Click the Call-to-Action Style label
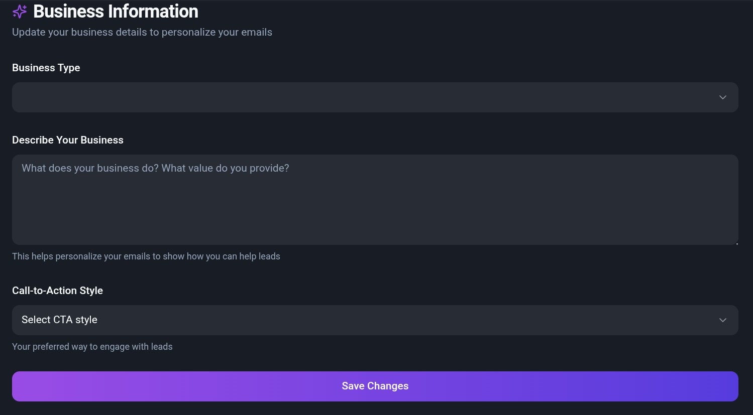The width and height of the screenshot is (753, 415). click(x=57, y=291)
